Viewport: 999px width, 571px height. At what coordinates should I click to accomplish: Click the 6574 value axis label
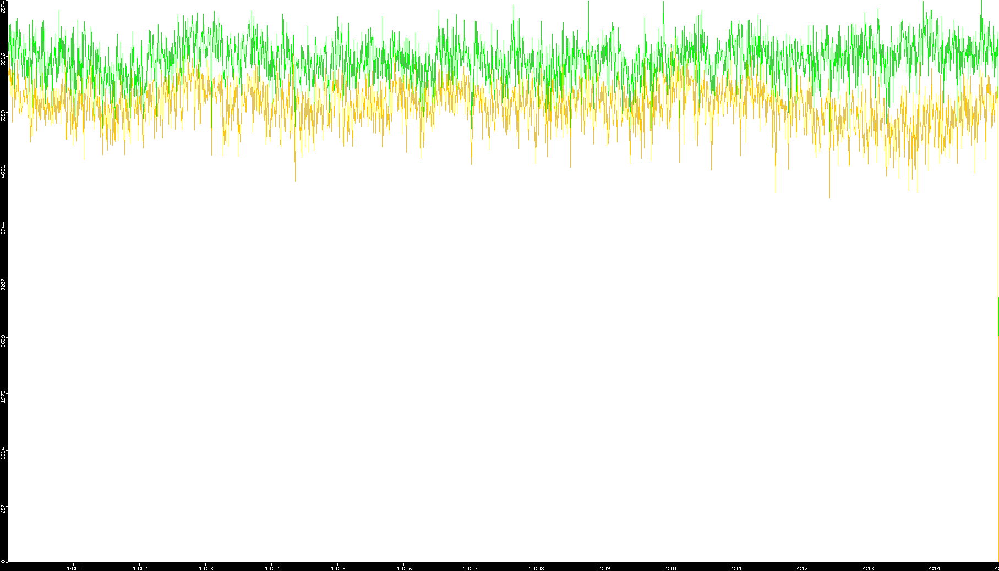click(4, 7)
